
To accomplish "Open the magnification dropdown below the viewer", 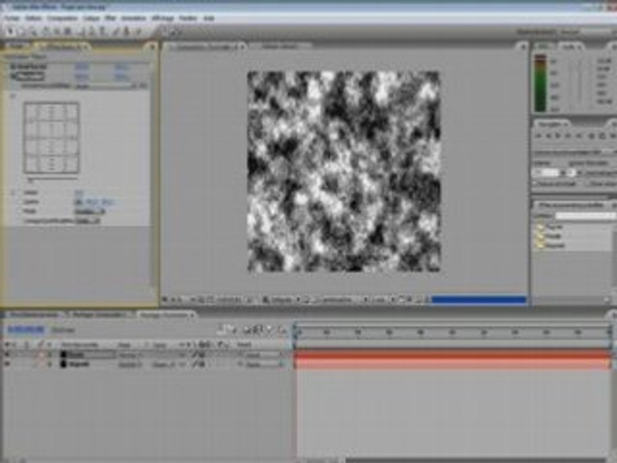I will (x=181, y=300).
